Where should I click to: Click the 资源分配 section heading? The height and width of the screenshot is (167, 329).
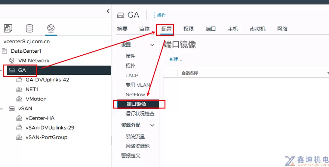pyautogui.click(x=131, y=125)
